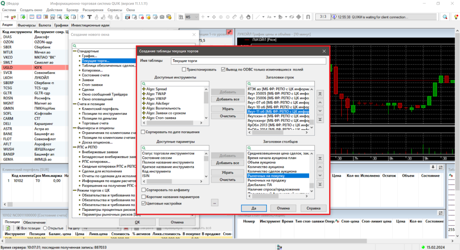This screenshot has width=460, height=250.
Task: Collapse the Фьючерсы и опционы tree group
Action: pos(75,128)
